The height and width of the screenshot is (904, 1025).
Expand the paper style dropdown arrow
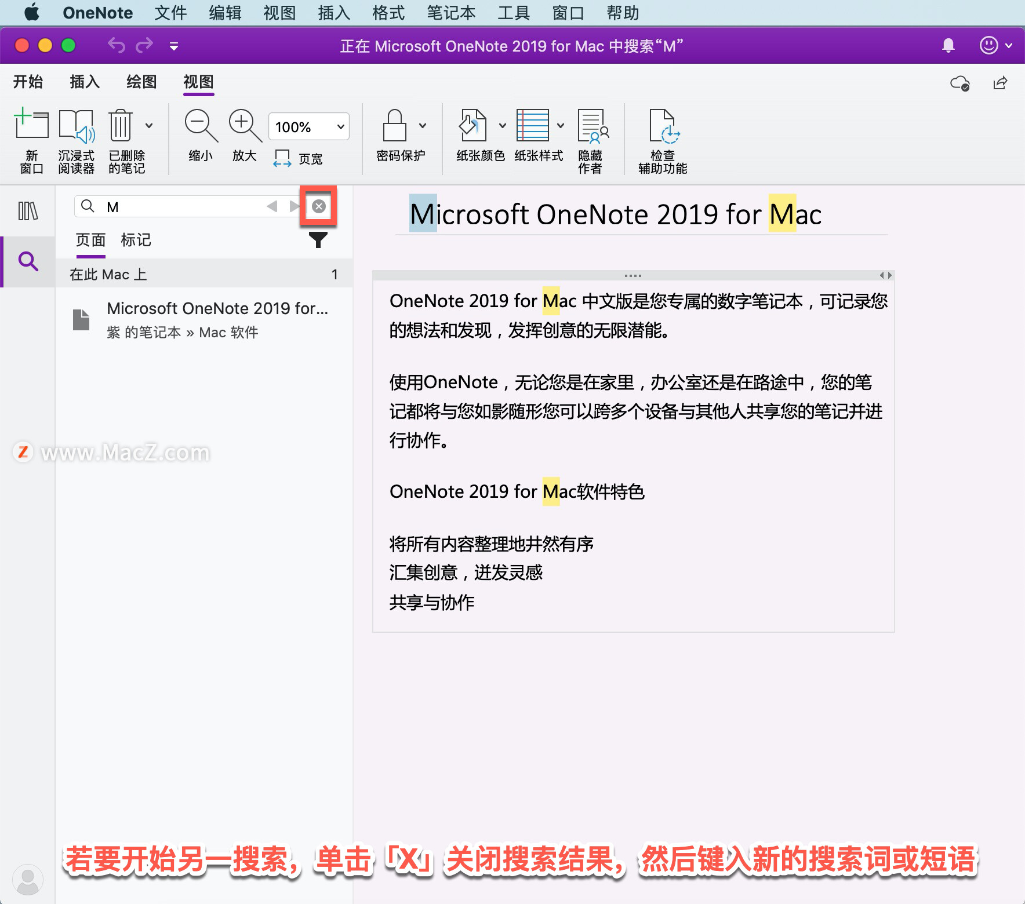[x=561, y=125]
